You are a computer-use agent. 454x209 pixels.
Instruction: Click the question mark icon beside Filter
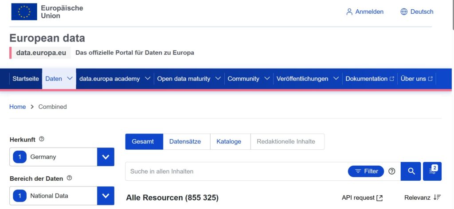[x=391, y=171]
